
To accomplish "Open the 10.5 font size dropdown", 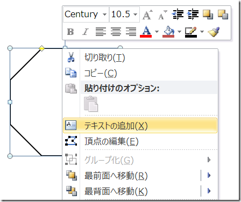I will tap(136, 15).
